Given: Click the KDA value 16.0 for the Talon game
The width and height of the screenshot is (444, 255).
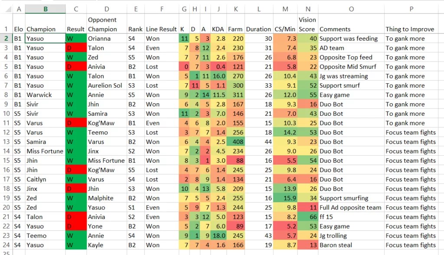Looking at the screenshot, I should (218, 76).
